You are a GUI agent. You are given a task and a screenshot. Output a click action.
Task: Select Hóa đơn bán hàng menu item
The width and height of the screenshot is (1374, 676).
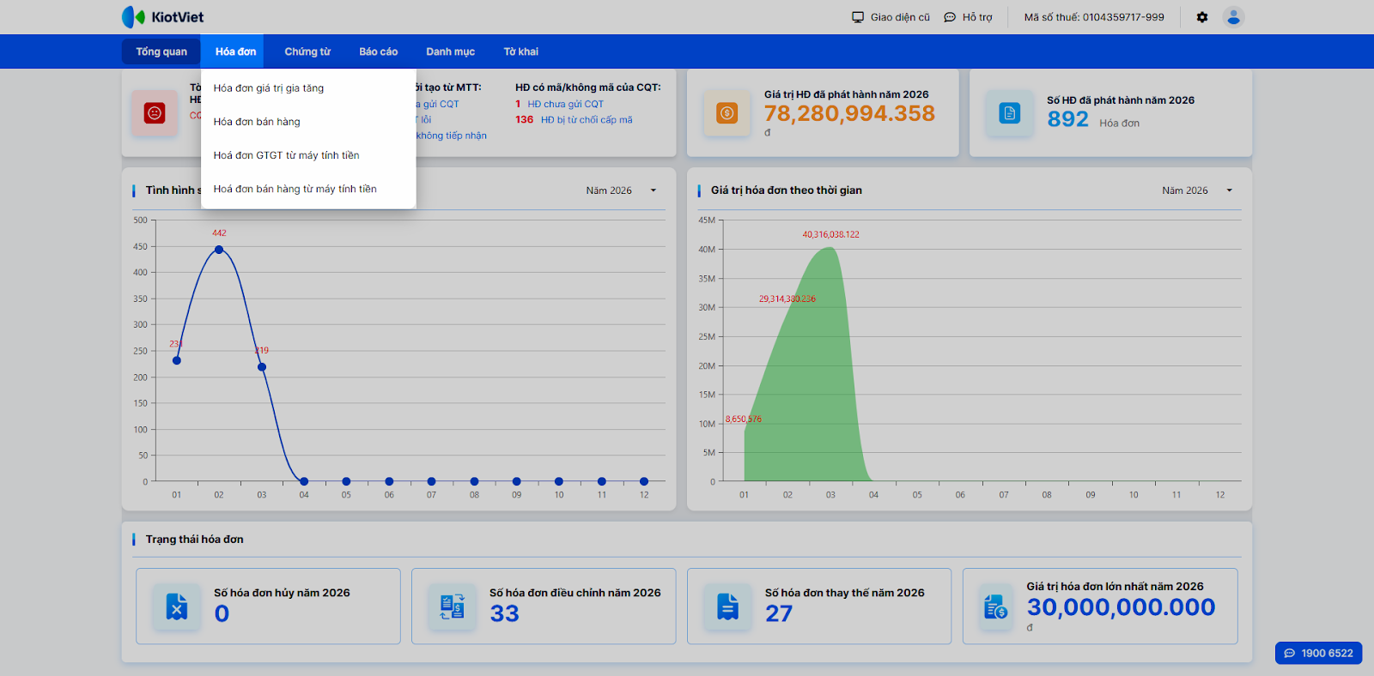click(257, 122)
